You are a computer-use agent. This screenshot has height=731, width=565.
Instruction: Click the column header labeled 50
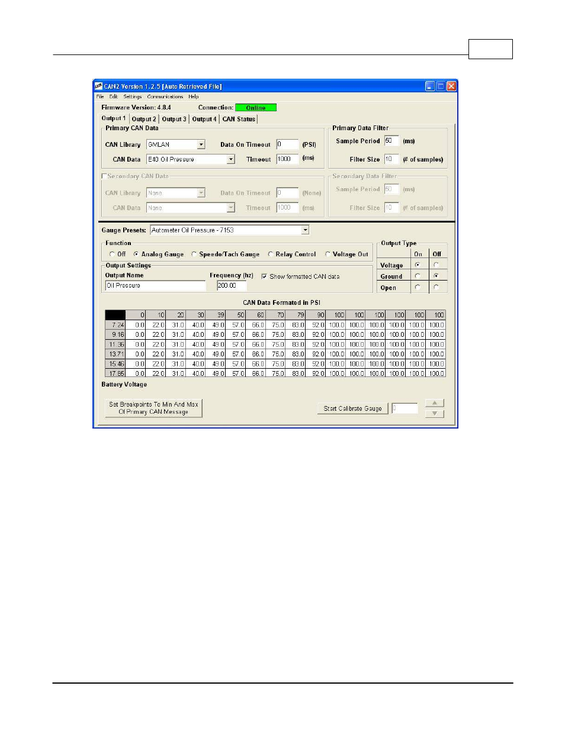236,315
